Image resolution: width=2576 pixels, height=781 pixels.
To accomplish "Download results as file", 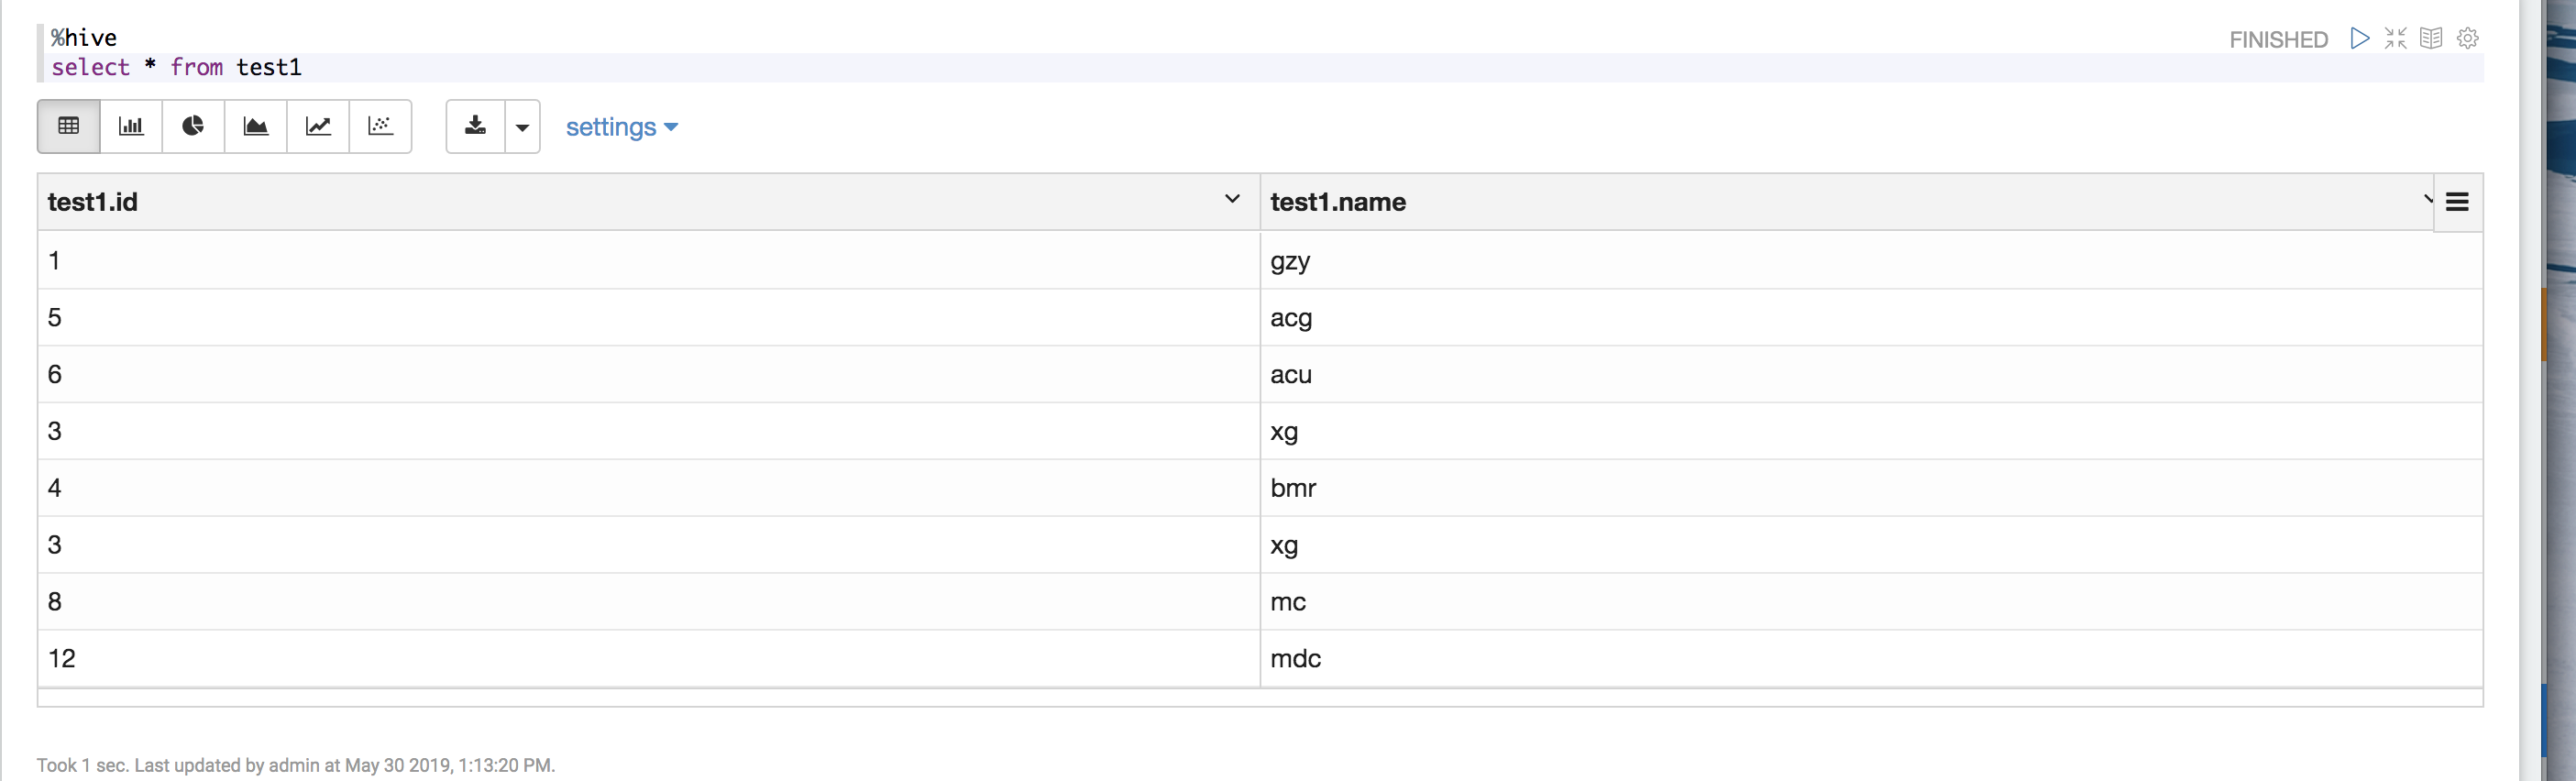I will click(x=475, y=126).
